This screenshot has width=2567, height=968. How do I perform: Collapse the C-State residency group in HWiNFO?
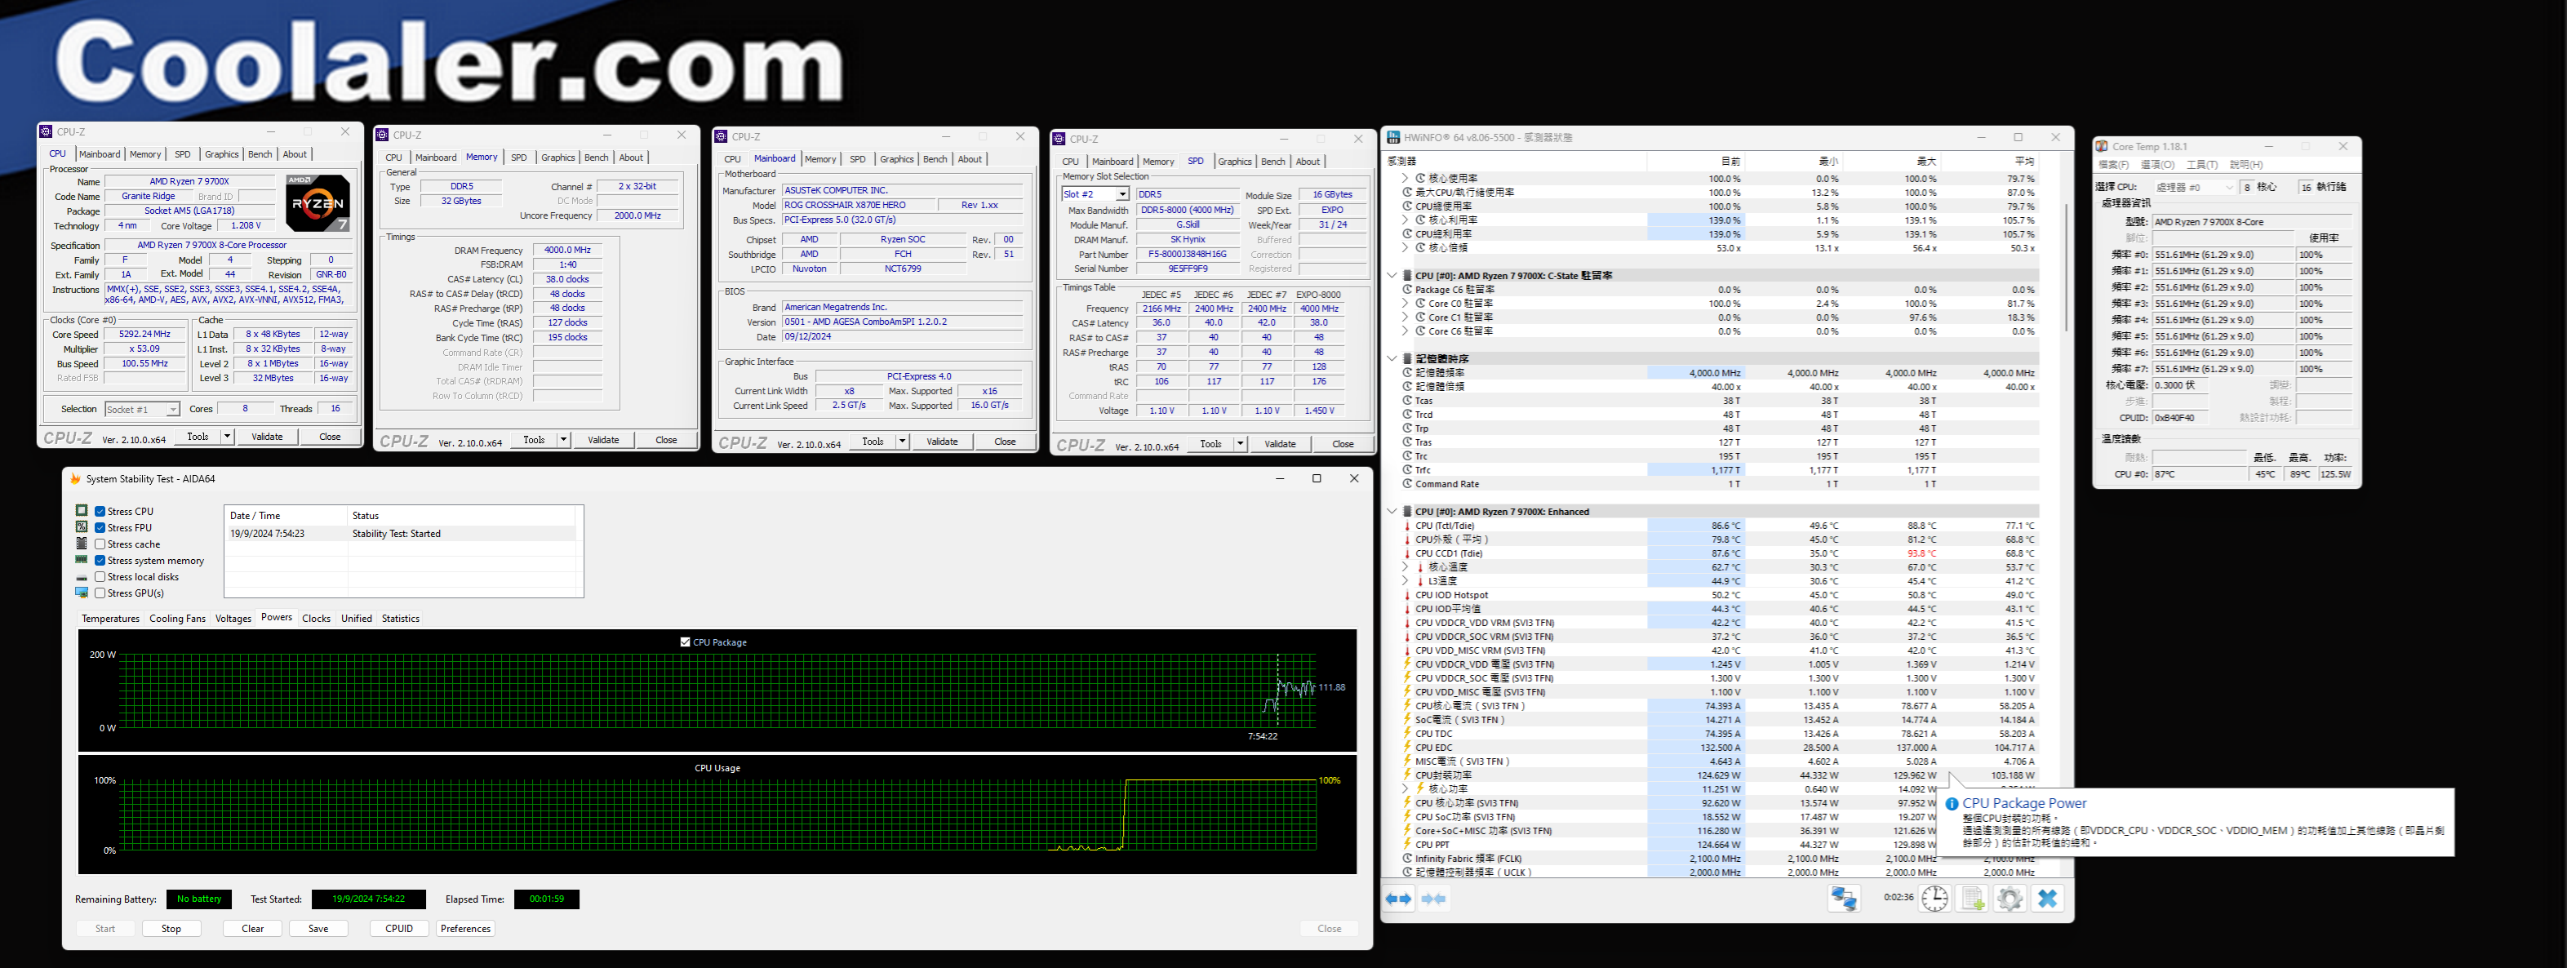pos(1392,275)
